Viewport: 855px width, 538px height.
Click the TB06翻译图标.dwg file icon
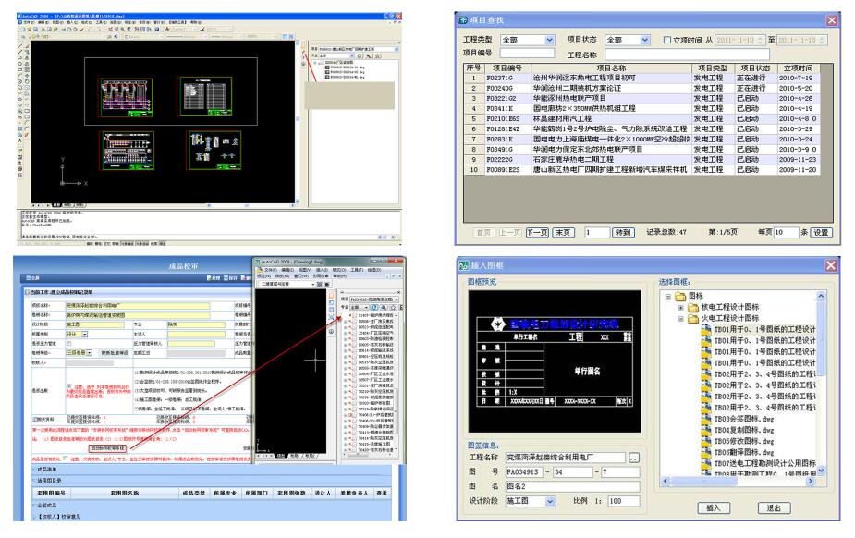tap(706, 452)
